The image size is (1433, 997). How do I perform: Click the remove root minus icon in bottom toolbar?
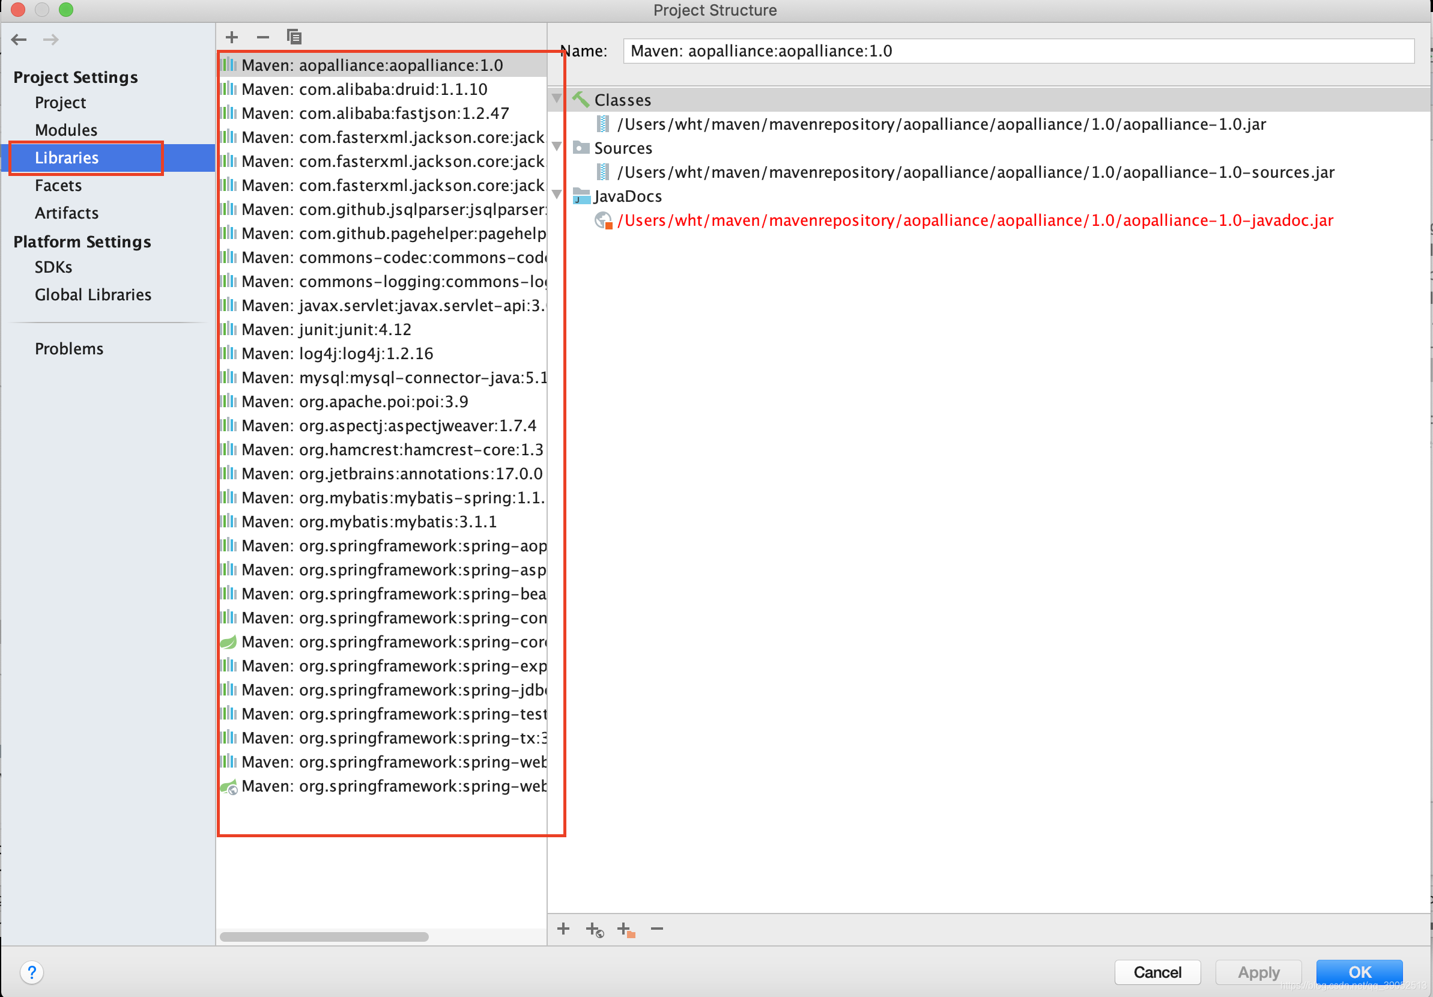(x=656, y=929)
